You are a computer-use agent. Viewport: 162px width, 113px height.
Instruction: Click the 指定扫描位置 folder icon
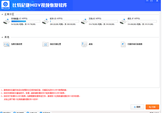[46, 44]
